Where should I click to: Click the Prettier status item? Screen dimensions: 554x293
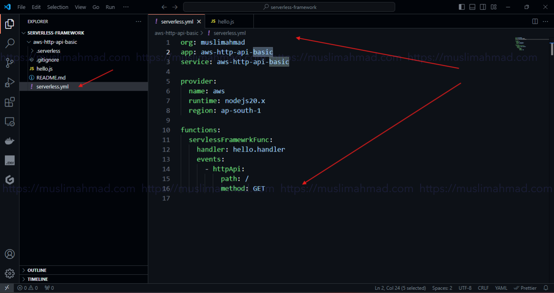click(526, 288)
